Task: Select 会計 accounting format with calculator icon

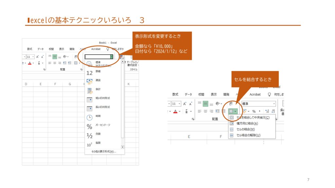Action: (98, 89)
